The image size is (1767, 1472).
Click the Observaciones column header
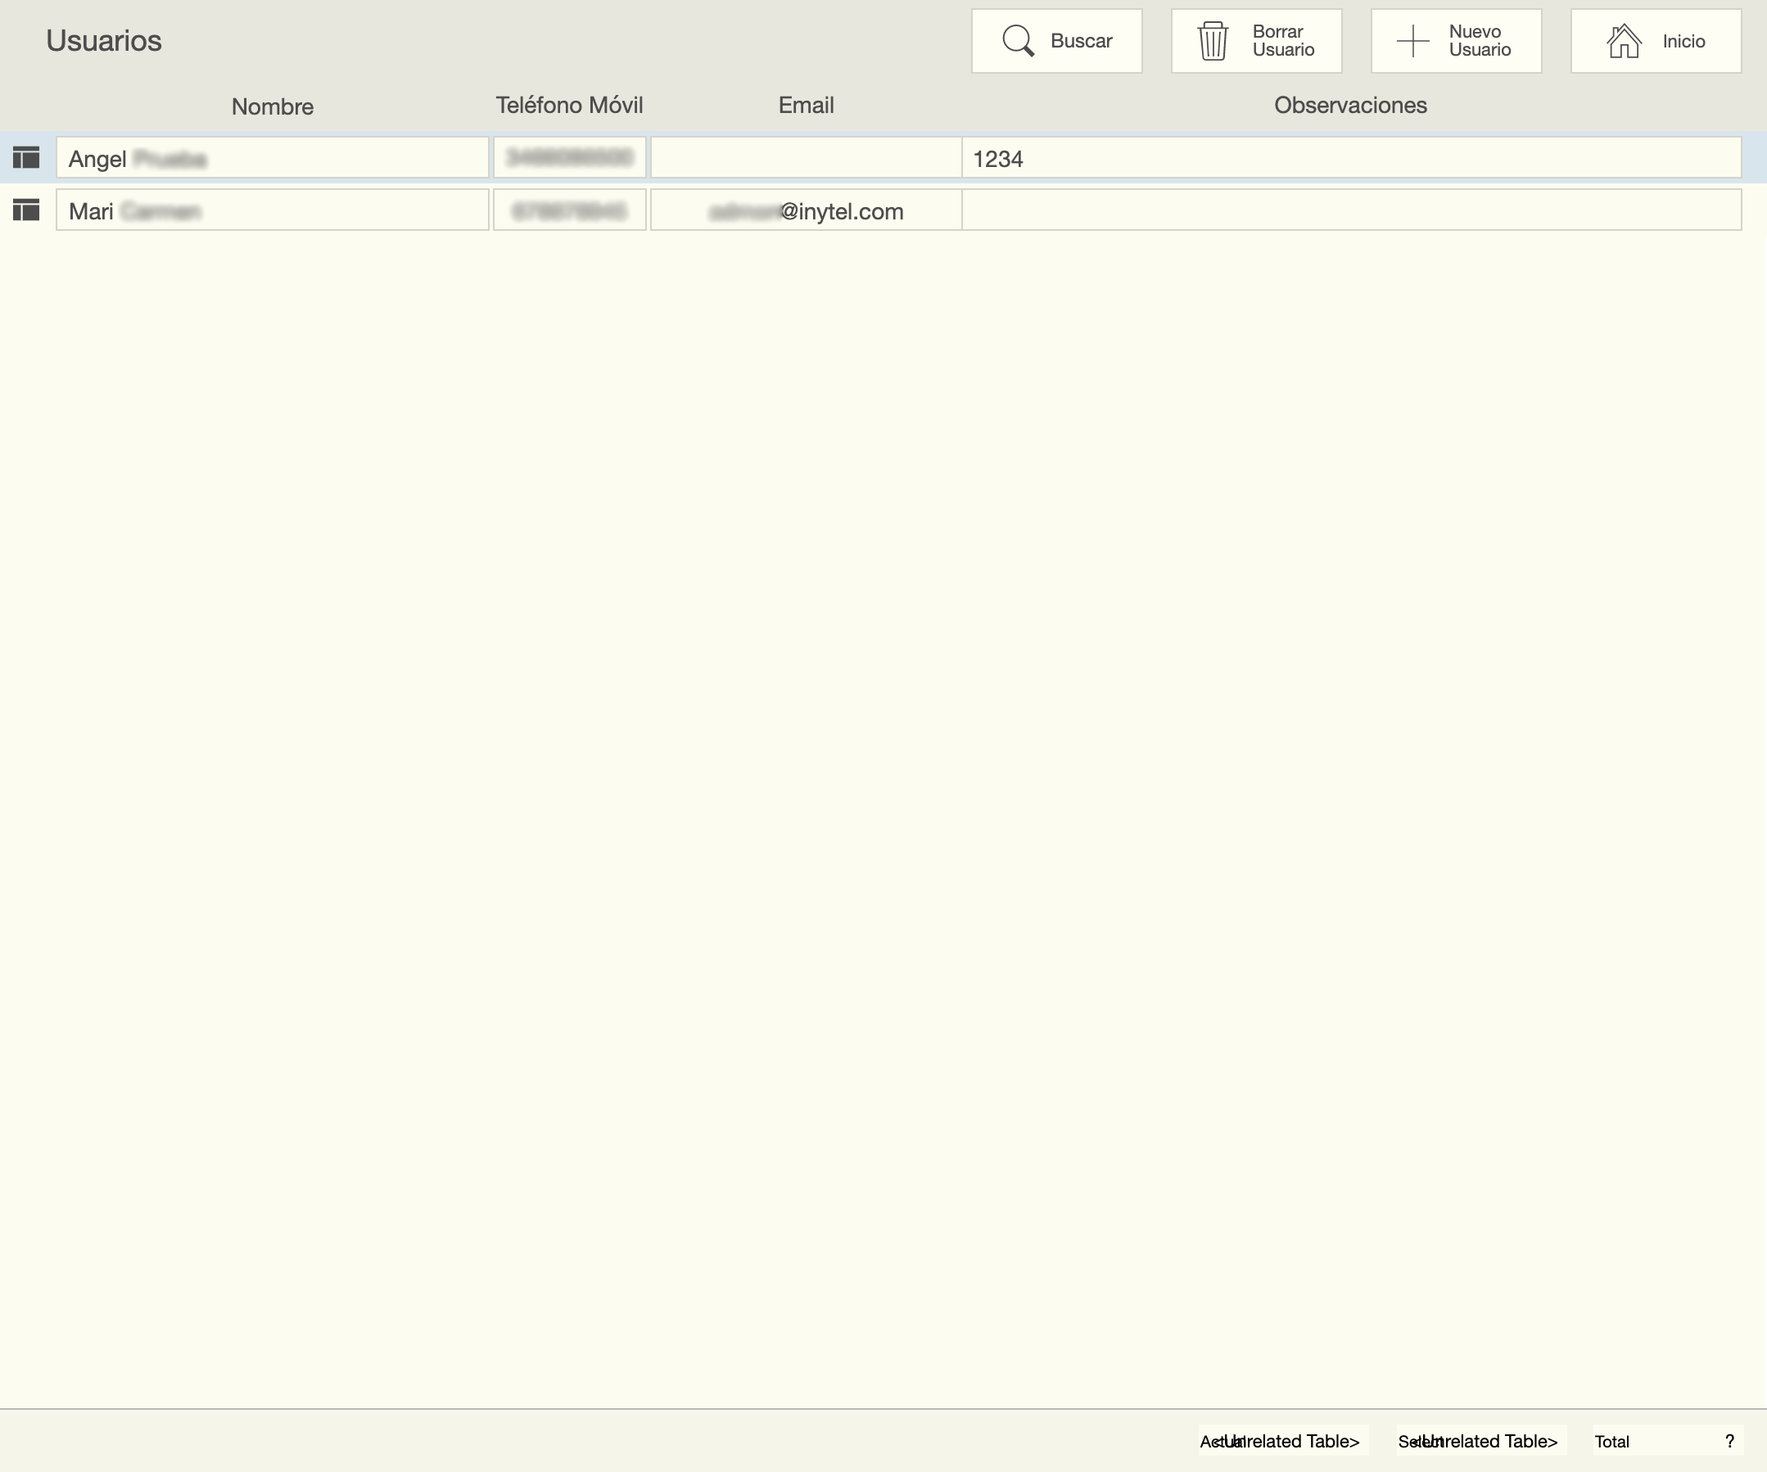pyautogui.click(x=1349, y=105)
